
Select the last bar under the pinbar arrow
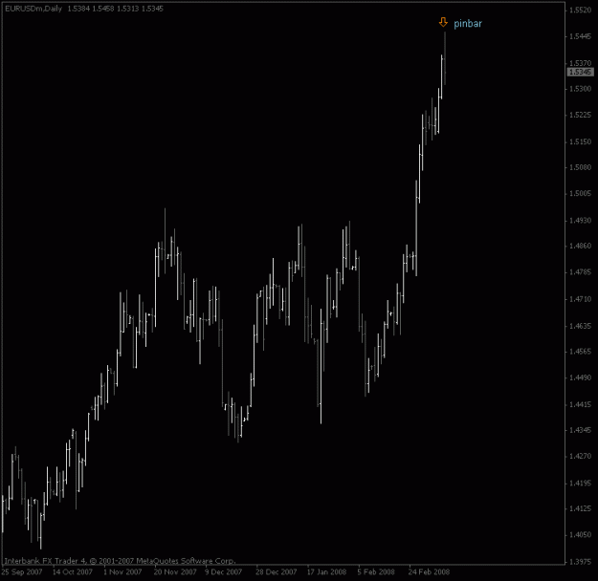pos(445,58)
